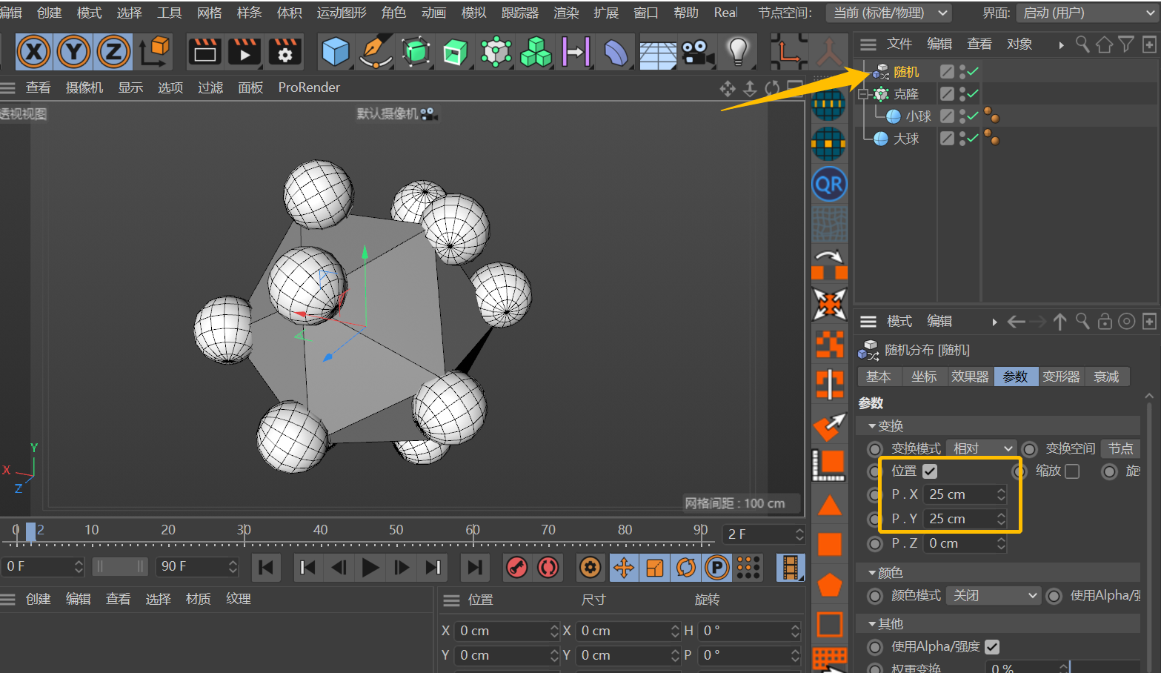Go to start of animation
The width and height of the screenshot is (1161, 673).
coord(266,568)
